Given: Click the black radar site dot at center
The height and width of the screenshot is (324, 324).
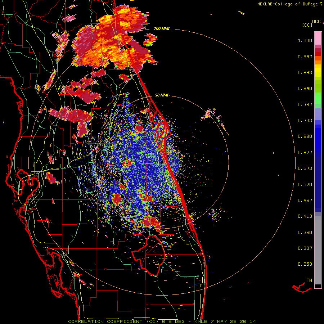Looking at the screenshot, I should [x=162, y=162].
